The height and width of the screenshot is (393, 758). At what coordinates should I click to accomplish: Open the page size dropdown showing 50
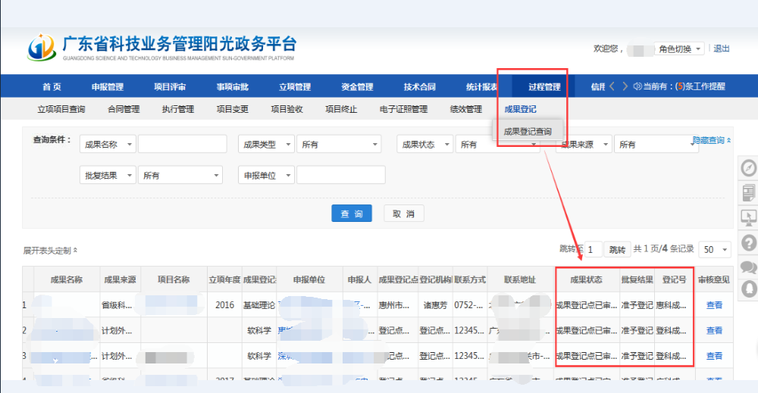(716, 250)
